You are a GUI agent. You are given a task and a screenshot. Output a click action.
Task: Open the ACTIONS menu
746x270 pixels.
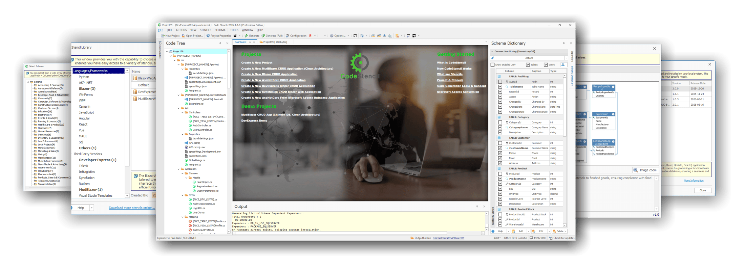click(181, 30)
